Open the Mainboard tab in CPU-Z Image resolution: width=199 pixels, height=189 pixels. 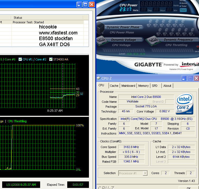coord(128,86)
